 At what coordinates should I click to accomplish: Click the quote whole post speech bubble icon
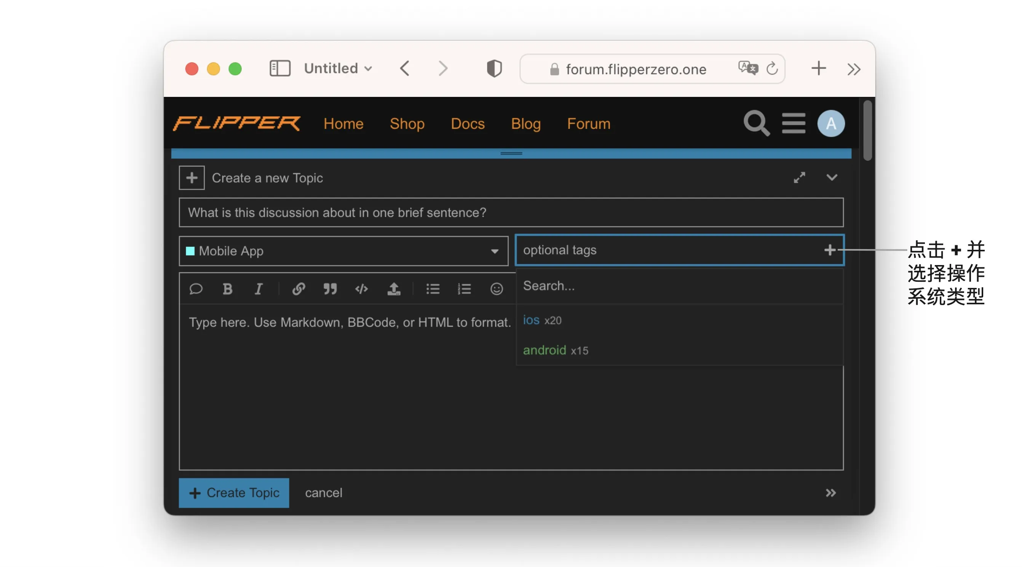tap(196, 289)
